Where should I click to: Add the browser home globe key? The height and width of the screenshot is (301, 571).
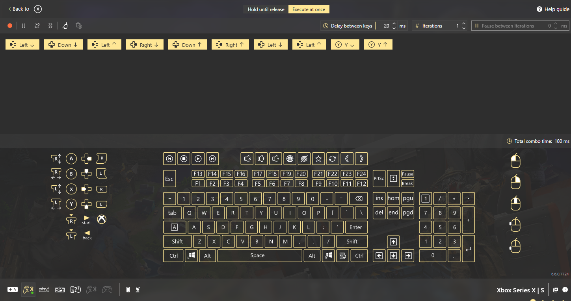coord(290,159)
